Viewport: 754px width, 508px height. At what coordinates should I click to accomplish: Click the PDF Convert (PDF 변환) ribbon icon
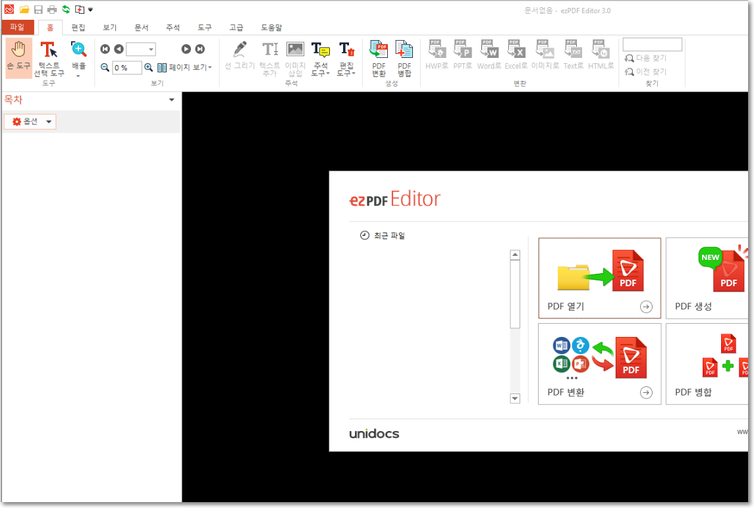pyautogui.click(x=379, y=59)
